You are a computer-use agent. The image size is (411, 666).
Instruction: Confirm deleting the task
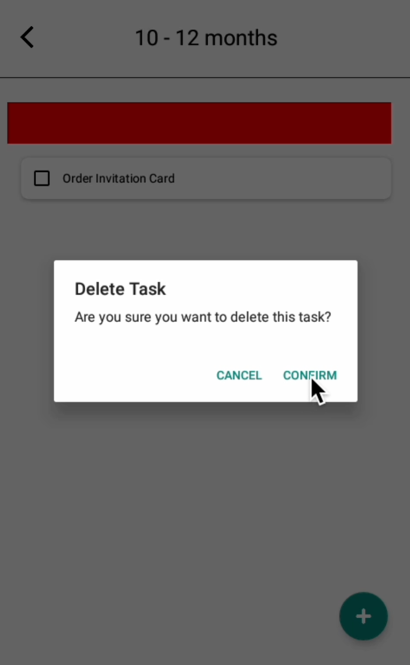click(310, 375)
